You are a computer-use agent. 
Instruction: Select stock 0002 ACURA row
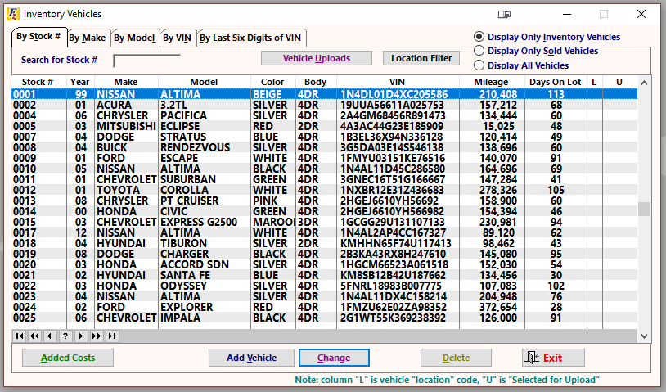(x=324, y=105)
